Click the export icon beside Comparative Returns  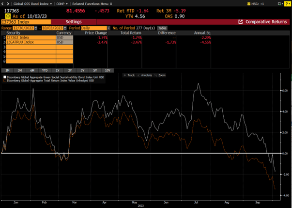click(241, 22)
